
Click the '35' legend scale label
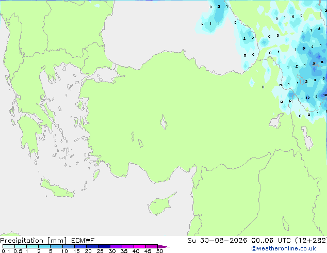click(x=124, y=251)
